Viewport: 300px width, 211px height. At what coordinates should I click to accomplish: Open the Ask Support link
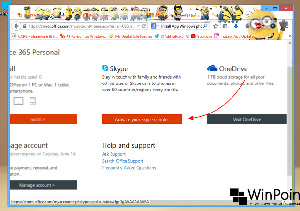tap(113, 154)
